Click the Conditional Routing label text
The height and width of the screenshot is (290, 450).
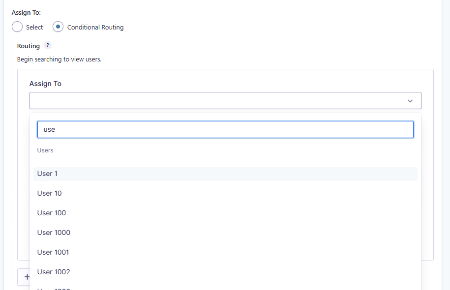coord(95,28)
